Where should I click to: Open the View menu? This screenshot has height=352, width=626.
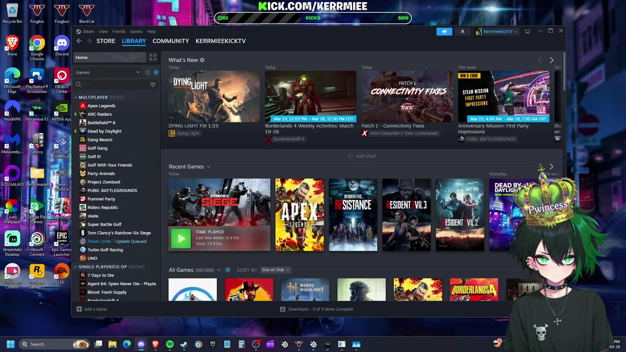pyautogui.click(x=103, y=31)
